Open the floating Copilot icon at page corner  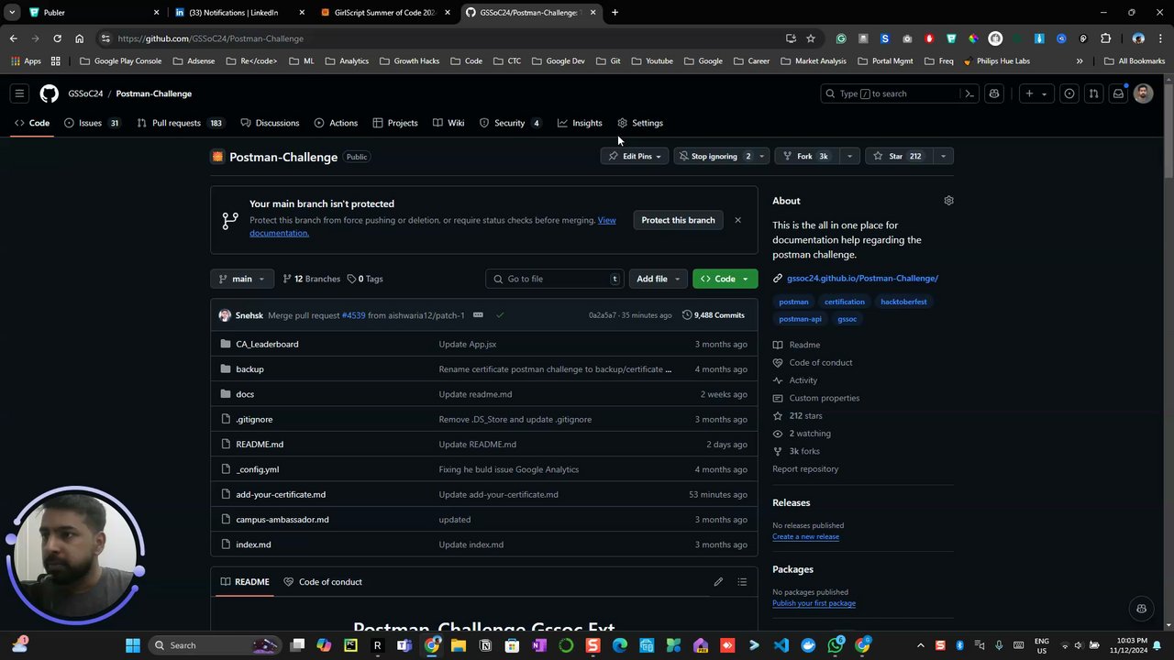tap(1141, 609)
